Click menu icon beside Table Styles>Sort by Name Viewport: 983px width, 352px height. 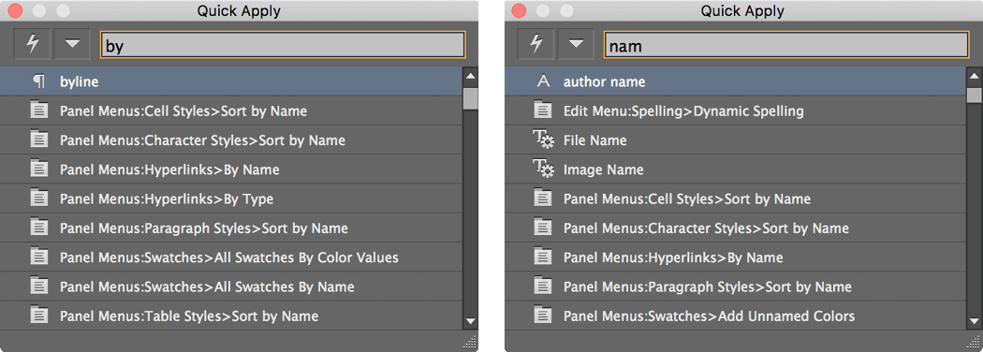coord(39,315)
